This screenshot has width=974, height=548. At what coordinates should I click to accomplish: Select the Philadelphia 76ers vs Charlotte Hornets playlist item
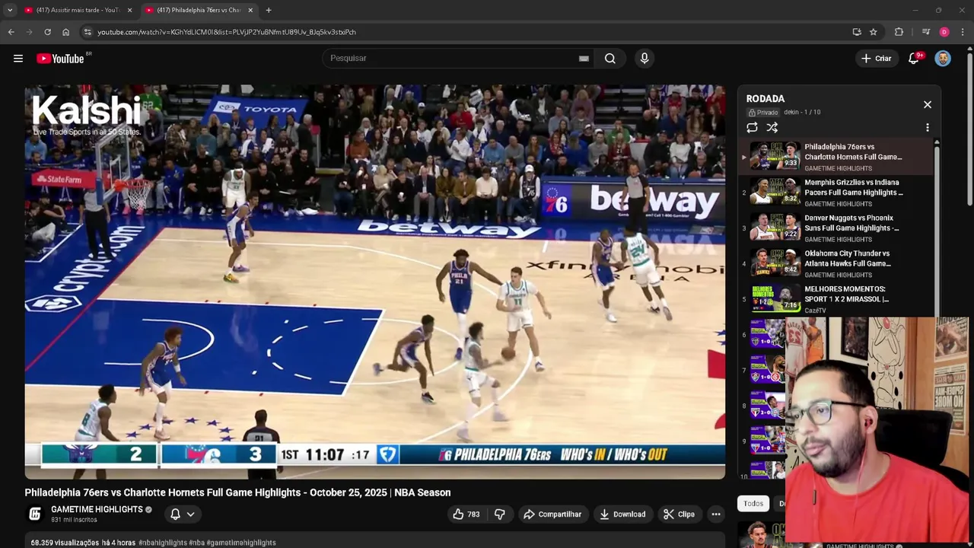tap(836, 157)
